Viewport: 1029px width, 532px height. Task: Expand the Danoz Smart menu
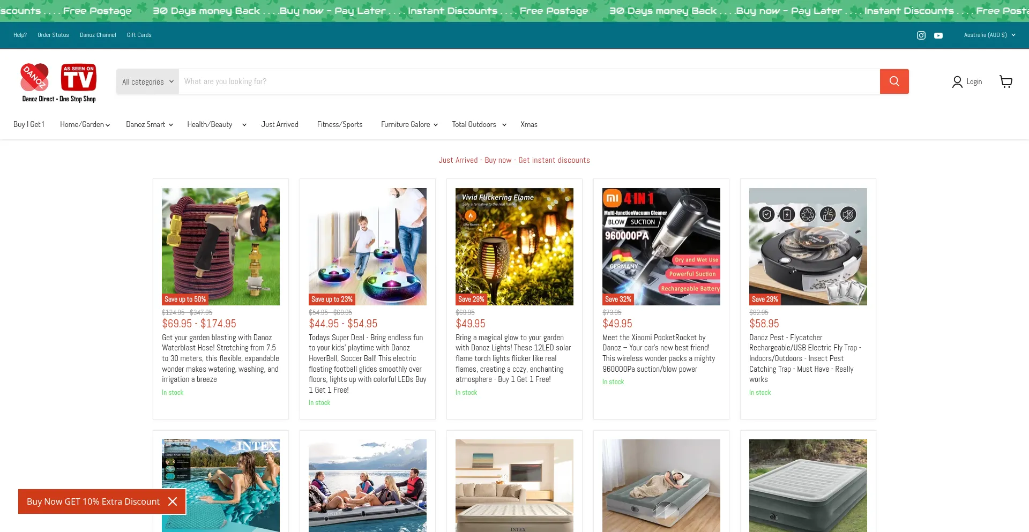click(150, 124)
